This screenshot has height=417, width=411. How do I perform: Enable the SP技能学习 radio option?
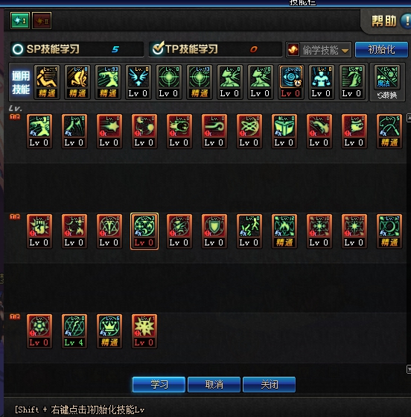(18, 49)
